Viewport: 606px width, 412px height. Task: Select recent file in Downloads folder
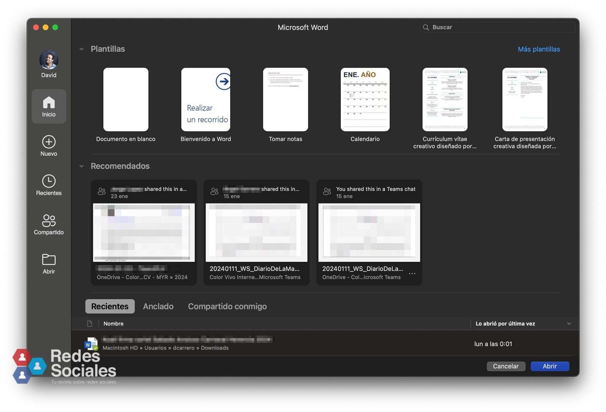click(325, 344)
